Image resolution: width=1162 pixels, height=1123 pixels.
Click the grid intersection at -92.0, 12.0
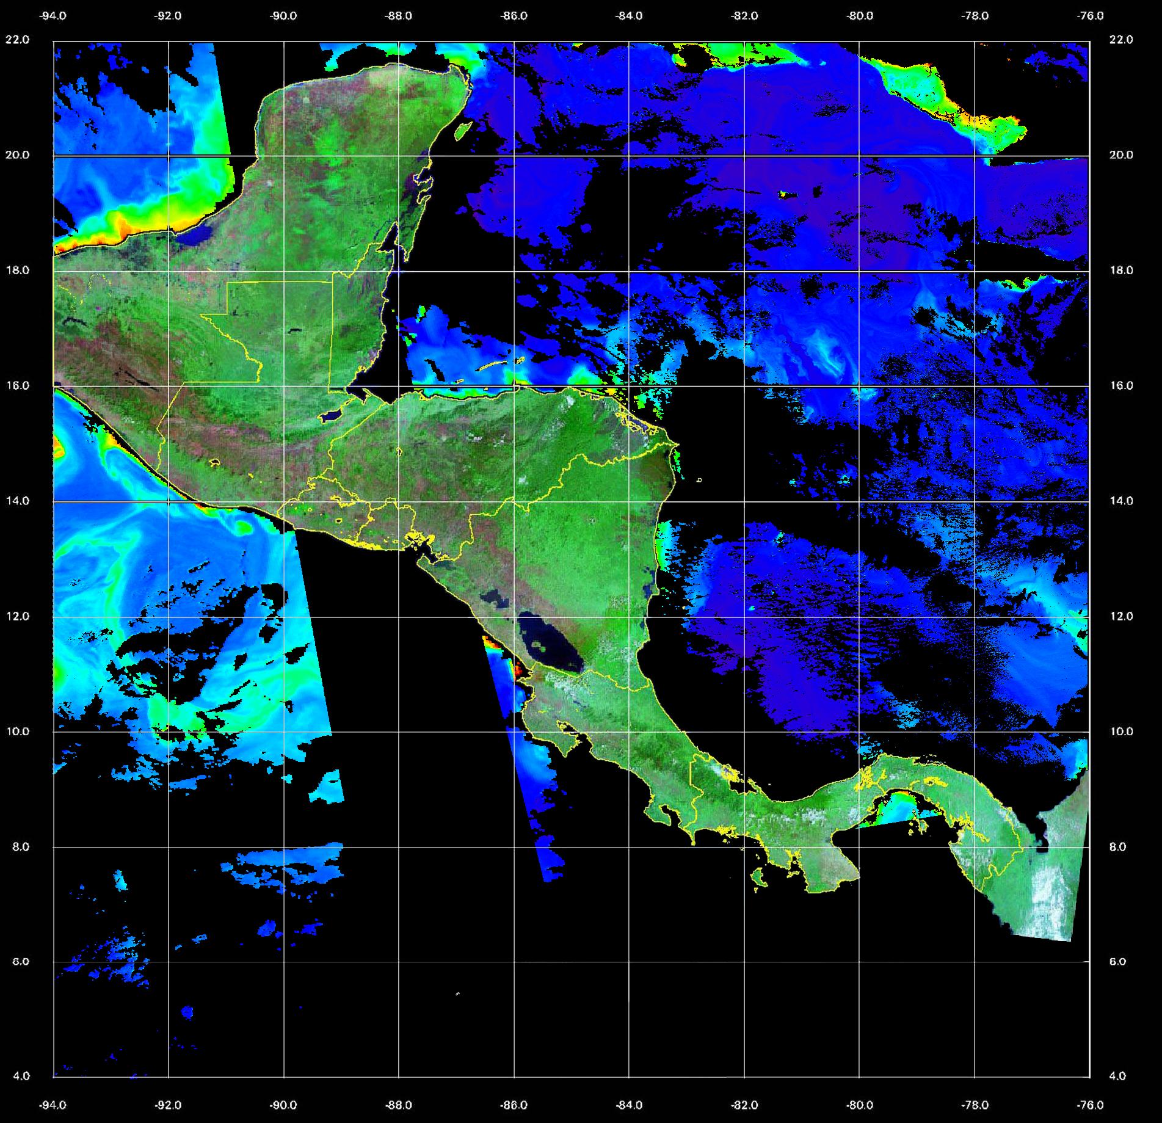[x=169, y=617]
